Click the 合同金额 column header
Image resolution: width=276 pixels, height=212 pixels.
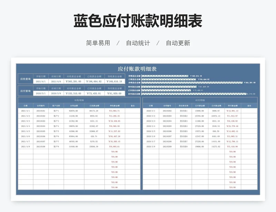click(x=74, y=105)
